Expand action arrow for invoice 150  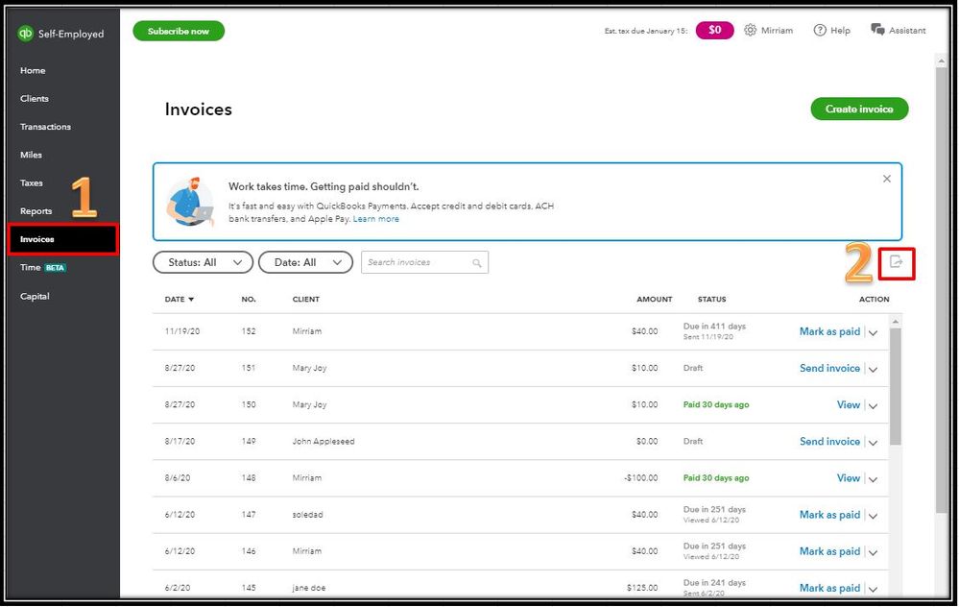click(x=874, y=405)
